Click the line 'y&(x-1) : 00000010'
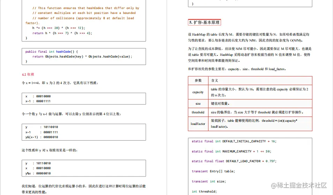Viewport: 333px width, 195px height. tap(41, 137)
